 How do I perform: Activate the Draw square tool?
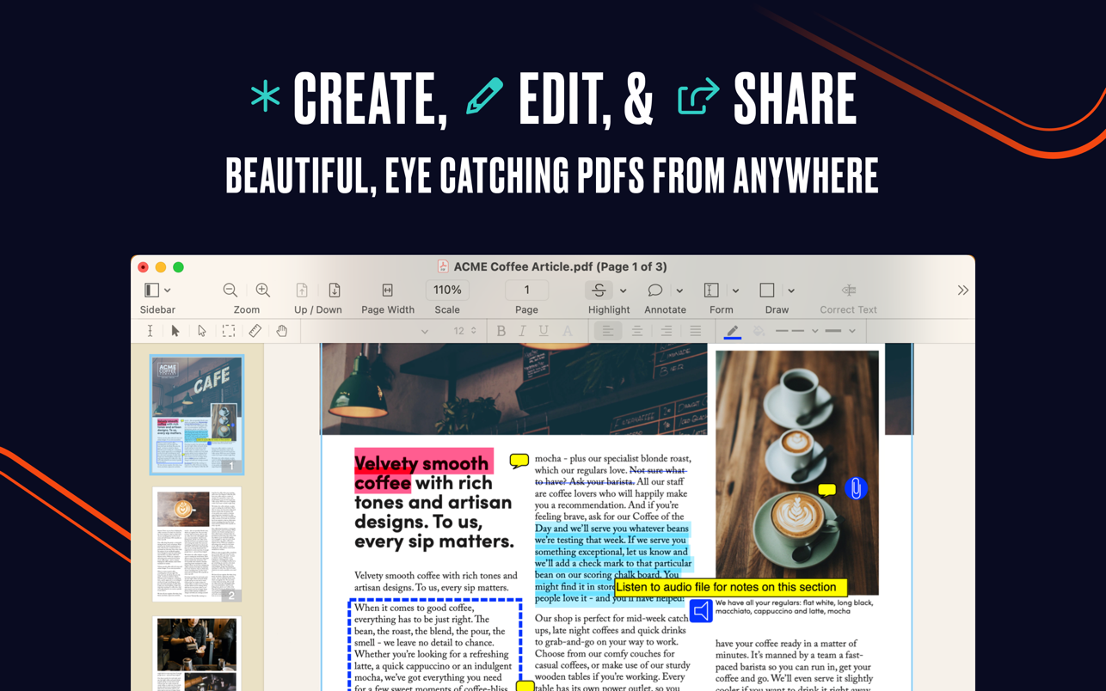click(x=766, y=290)
